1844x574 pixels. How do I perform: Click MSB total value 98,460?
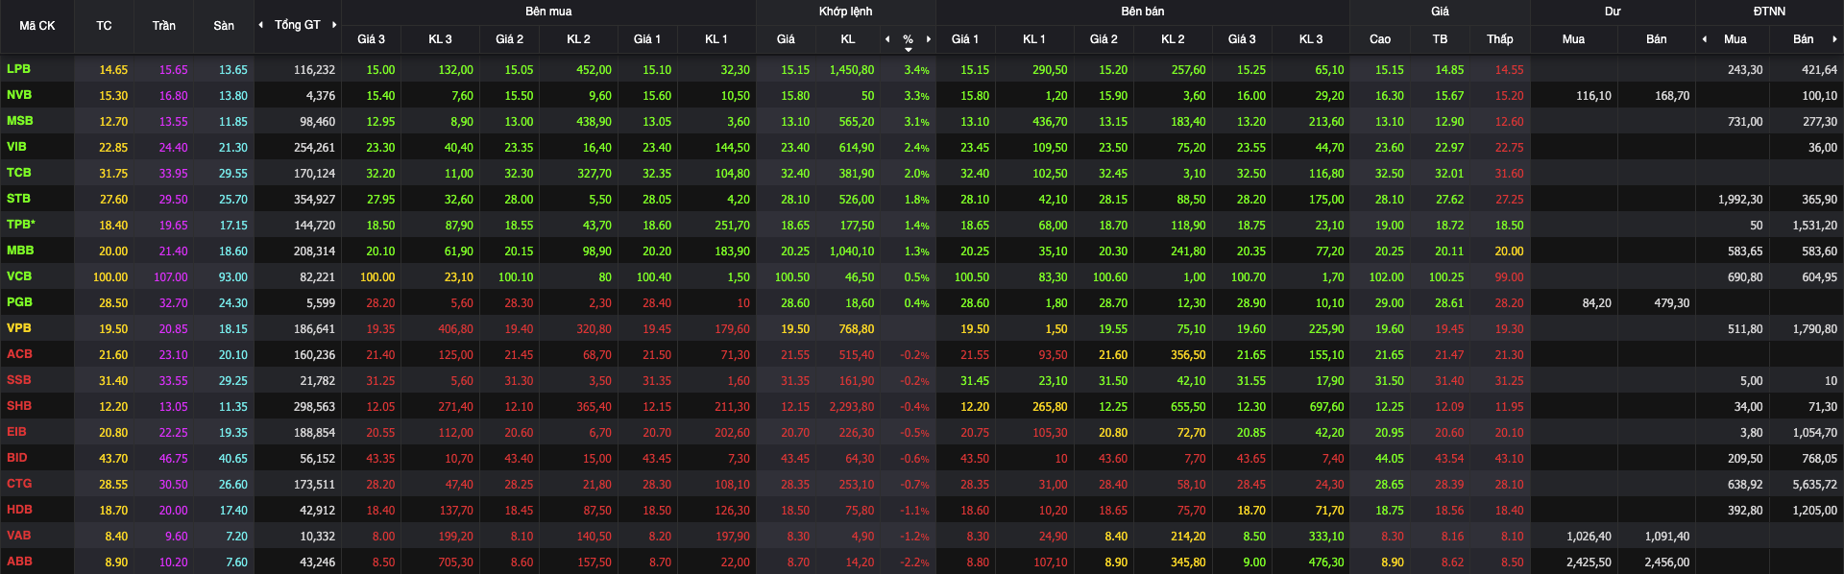(x=317, y=122)
